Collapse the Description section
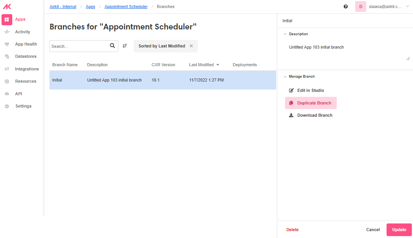The height and width of the screenshot is (238, 413). 285,34
